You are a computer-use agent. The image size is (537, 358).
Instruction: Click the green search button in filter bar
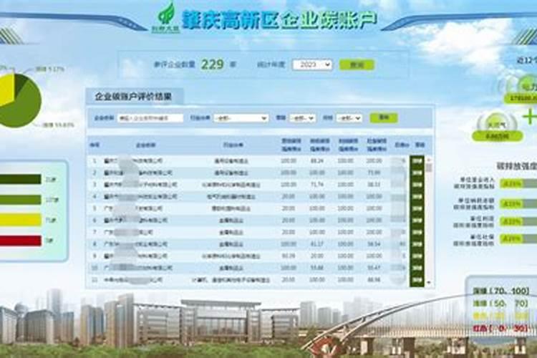[384, 117]
